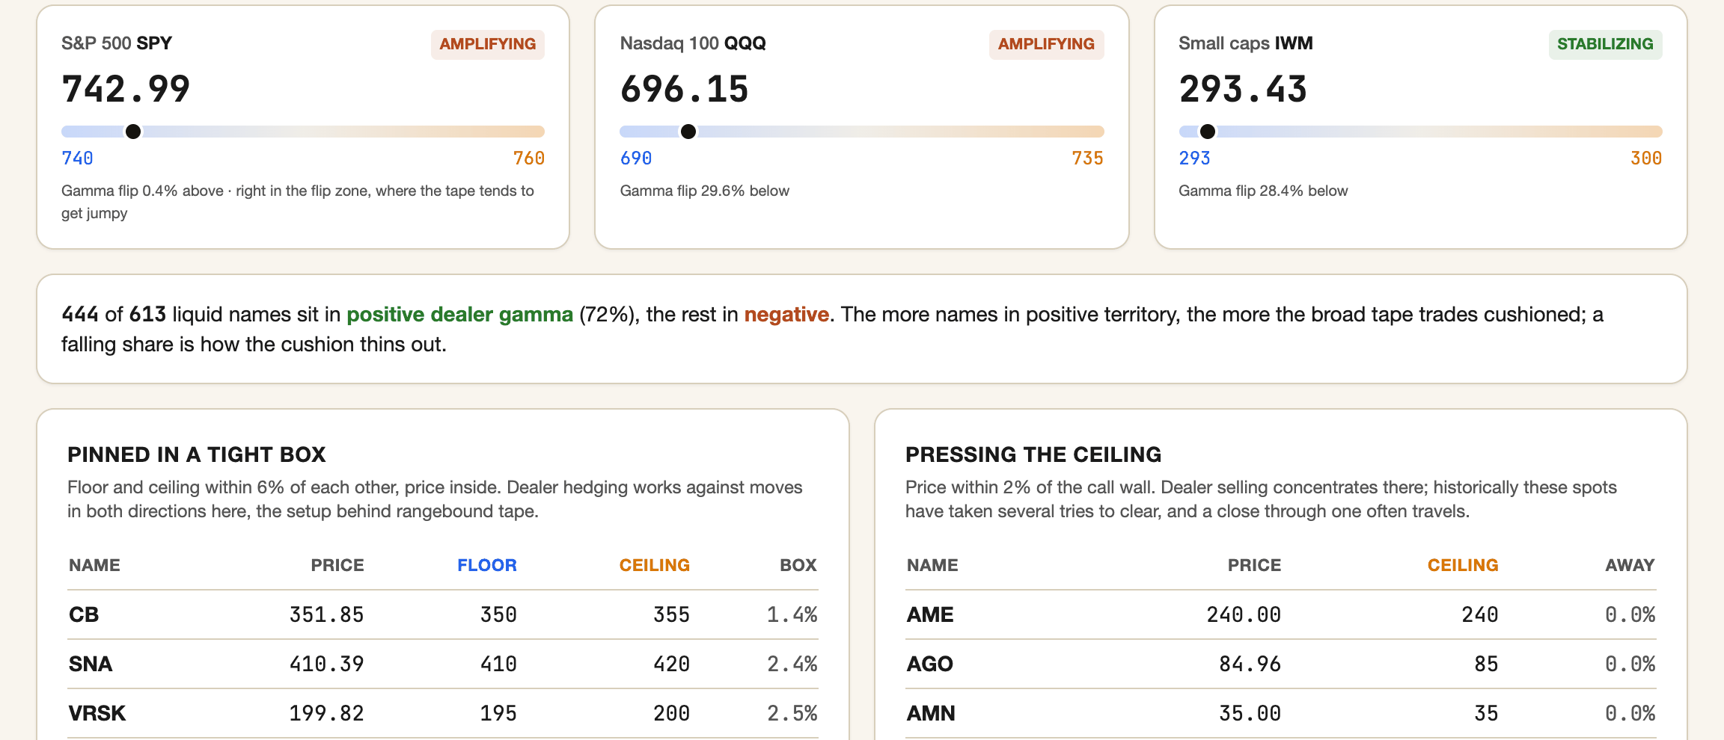The image size is (1724, 740).
Task: Click the red 'negative' word
Action: point(786,315)
